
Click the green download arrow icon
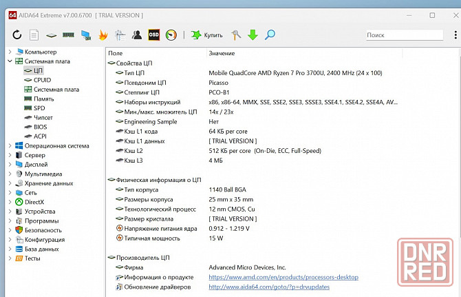pyautogui.click(x=253, y=34)
